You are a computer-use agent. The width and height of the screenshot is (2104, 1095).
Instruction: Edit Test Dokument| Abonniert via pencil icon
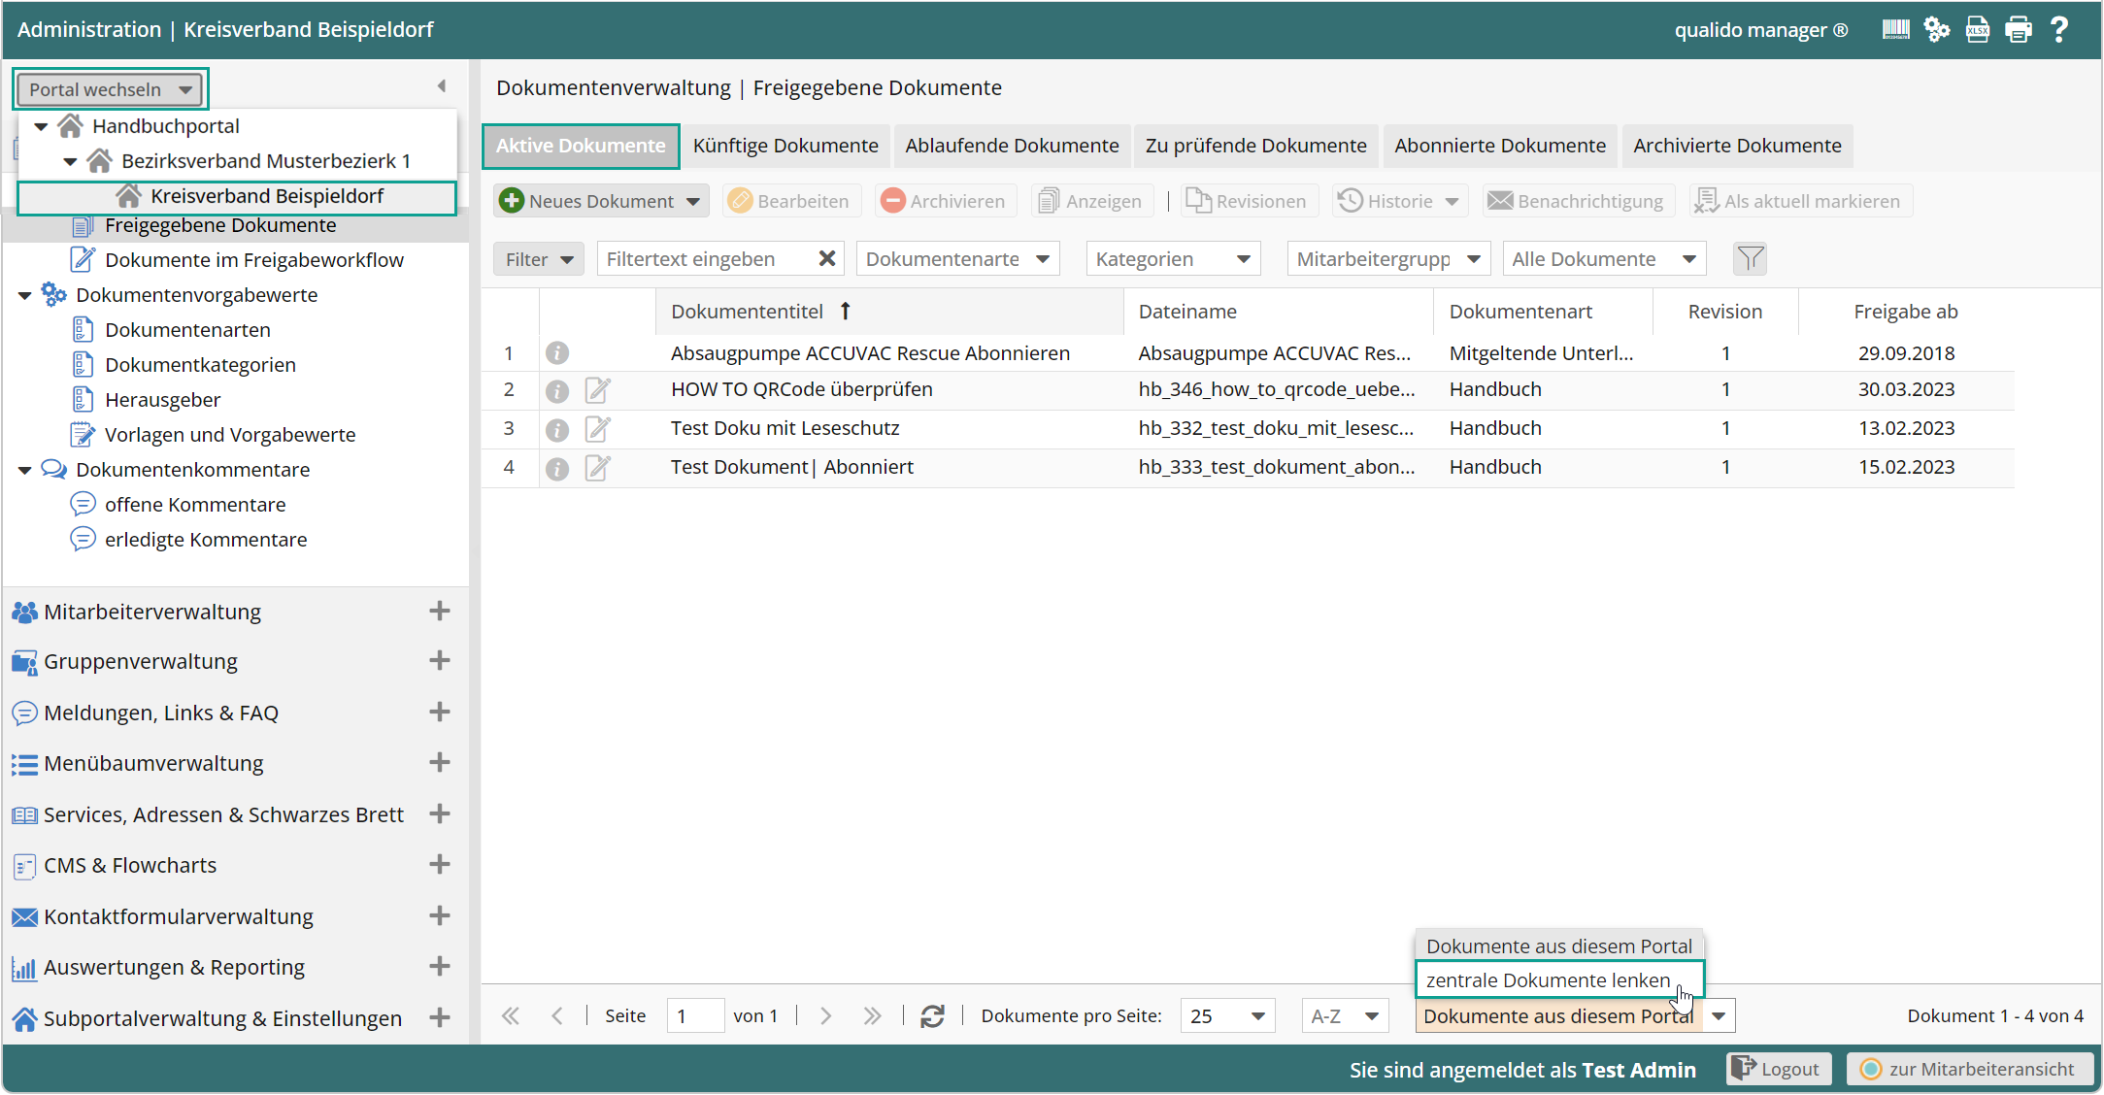598,468
